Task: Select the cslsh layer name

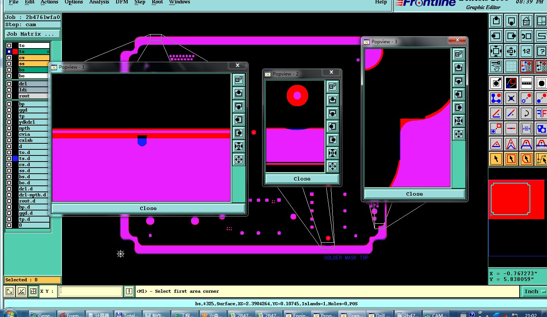Action: tap(34, 140)
